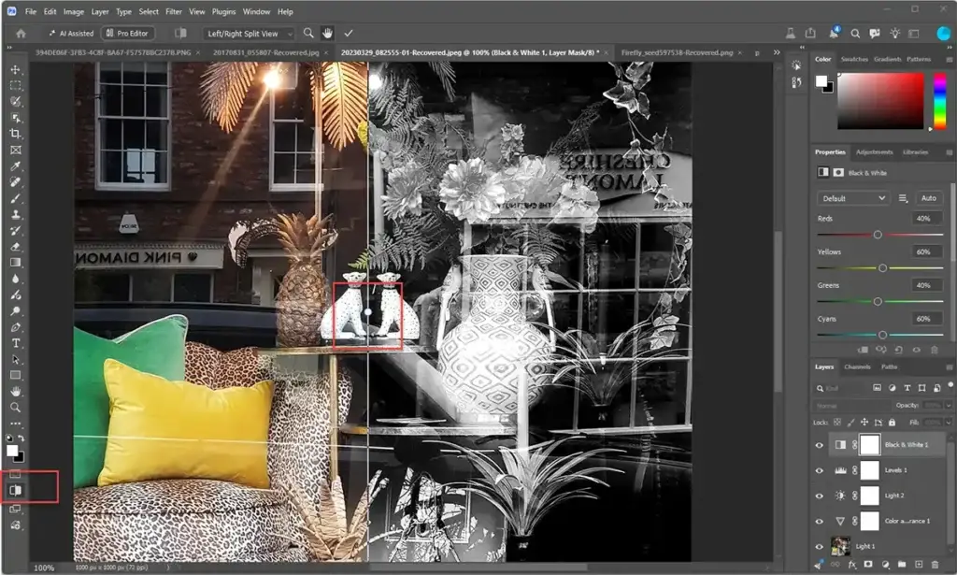Expand the document tabs overflow chevron
Screen dimensions: 957x575
pos(777,52)
